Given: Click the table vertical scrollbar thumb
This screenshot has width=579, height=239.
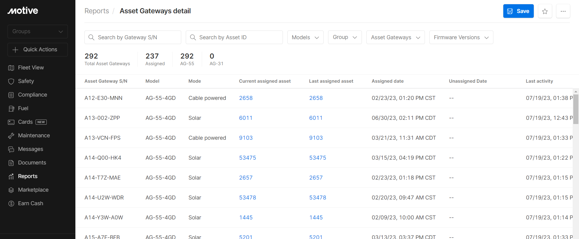Looking at the screenshot, I should tap(576, 109).
